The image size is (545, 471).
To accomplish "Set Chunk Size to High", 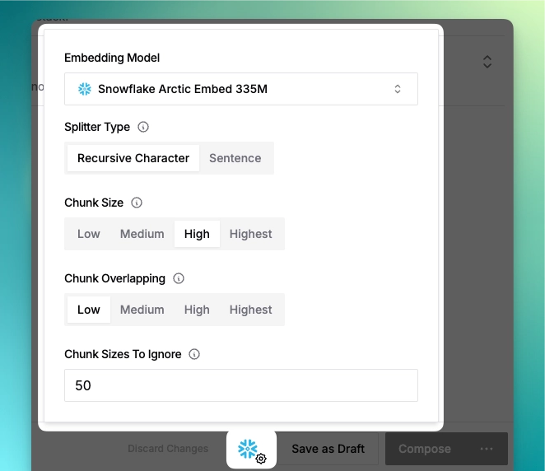I will [197, 234].
